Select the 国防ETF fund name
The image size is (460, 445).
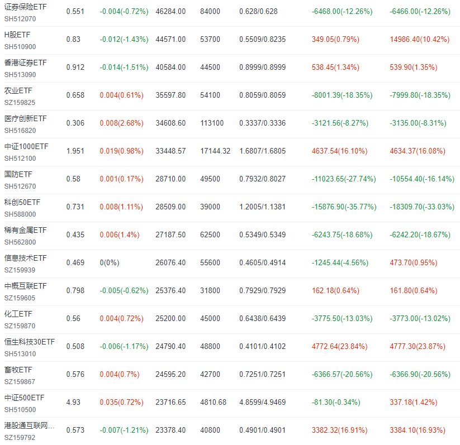coord(18,174)
